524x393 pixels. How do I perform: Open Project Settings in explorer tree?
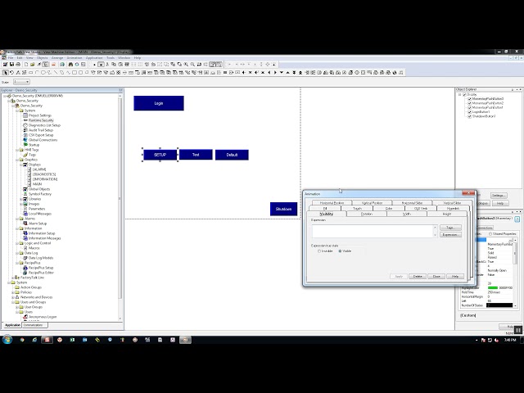pyautogui.click(x=40, y=115)
